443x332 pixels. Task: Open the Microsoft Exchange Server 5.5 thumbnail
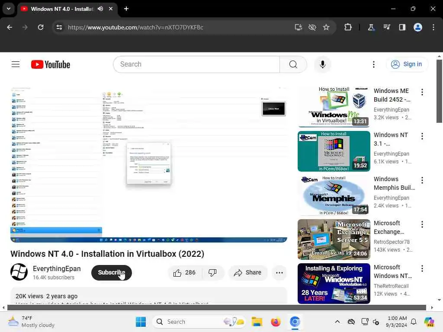click(334, 239)
